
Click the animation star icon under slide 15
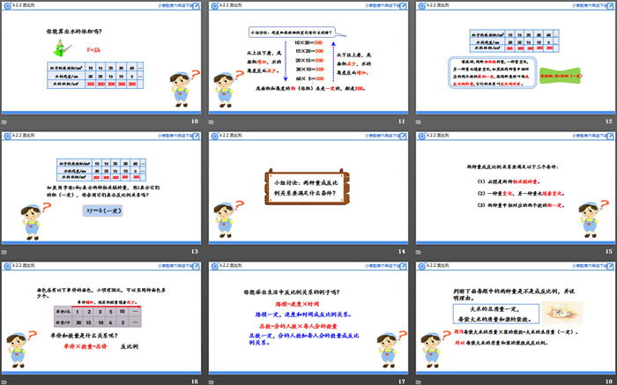[419, 252]
